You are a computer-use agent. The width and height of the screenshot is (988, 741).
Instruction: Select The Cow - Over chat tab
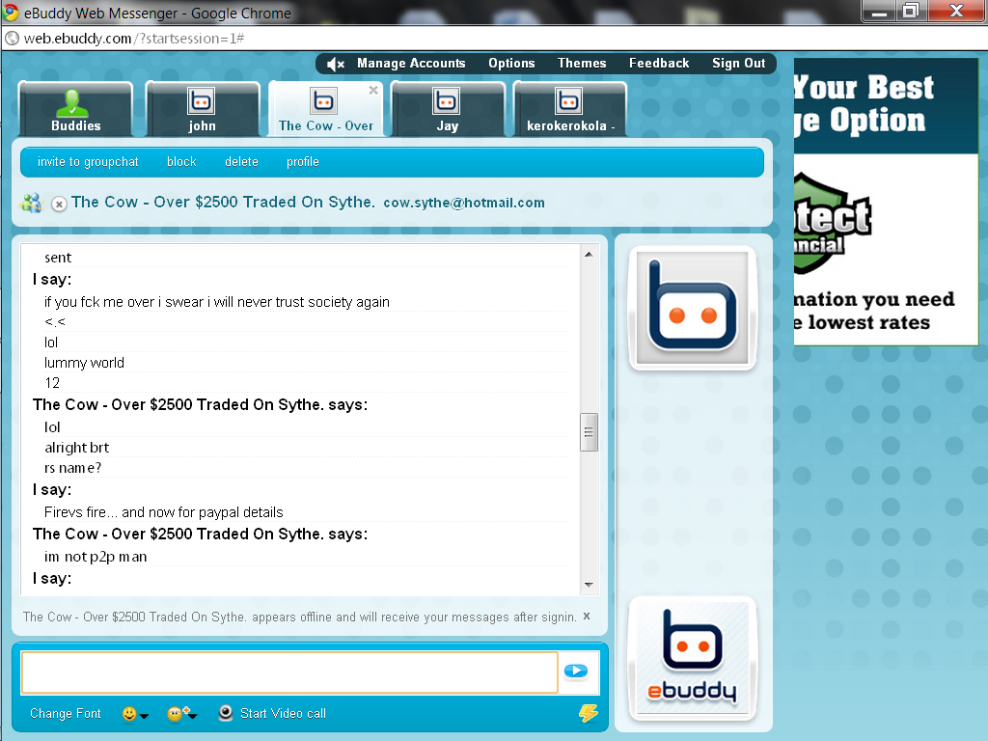(326, 109)
